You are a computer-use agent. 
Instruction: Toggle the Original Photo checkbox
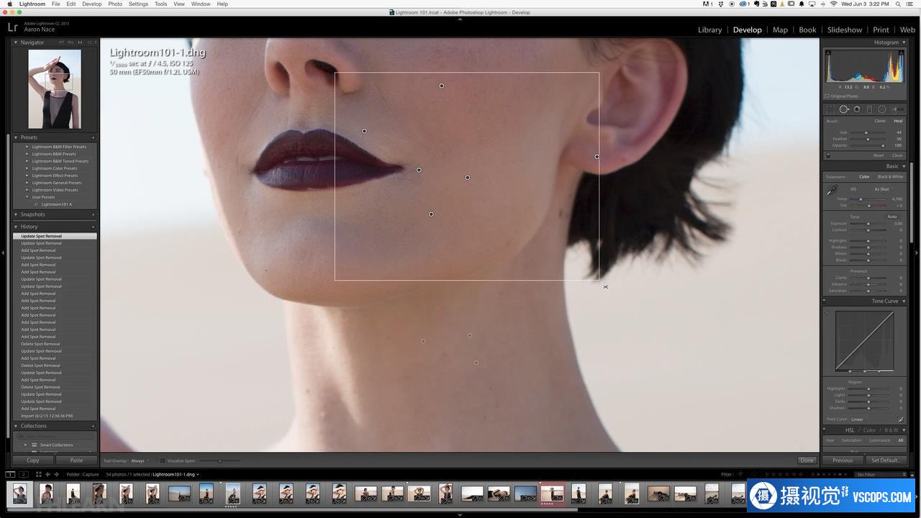click(827, 96)
